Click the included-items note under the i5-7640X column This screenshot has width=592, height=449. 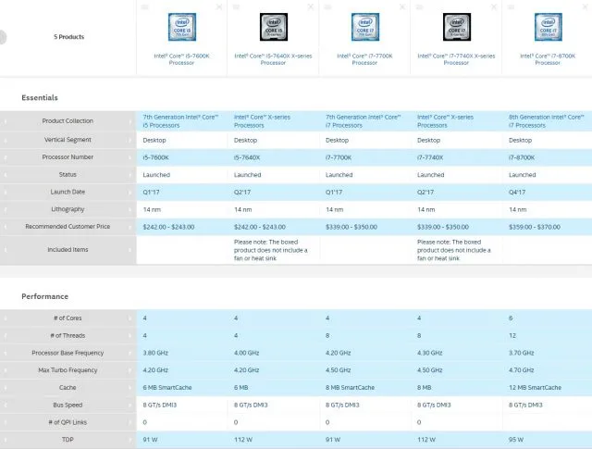point(271,250)
